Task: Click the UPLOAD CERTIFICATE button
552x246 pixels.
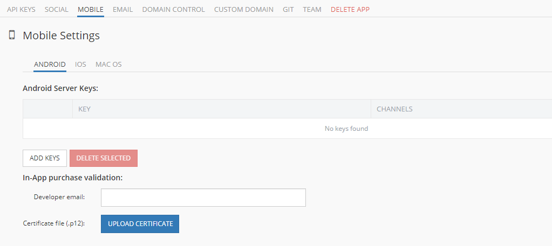Action: [140, 224]
